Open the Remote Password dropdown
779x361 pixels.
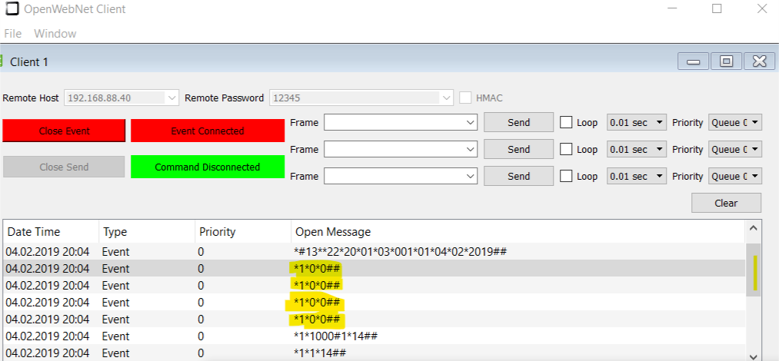[447, 98]
